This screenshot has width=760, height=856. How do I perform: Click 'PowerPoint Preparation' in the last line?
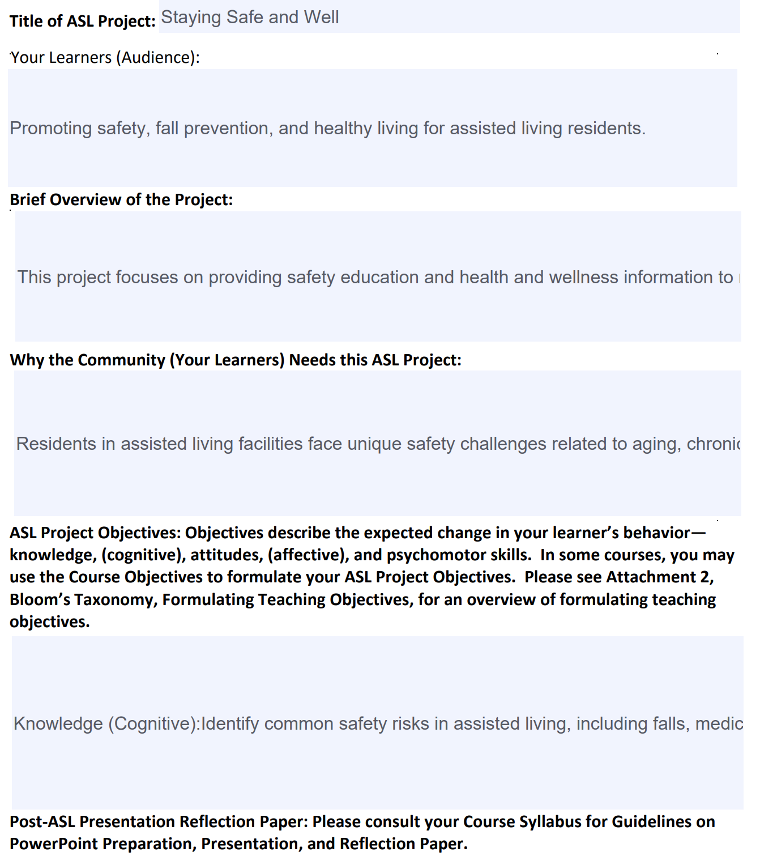[102, 844]
